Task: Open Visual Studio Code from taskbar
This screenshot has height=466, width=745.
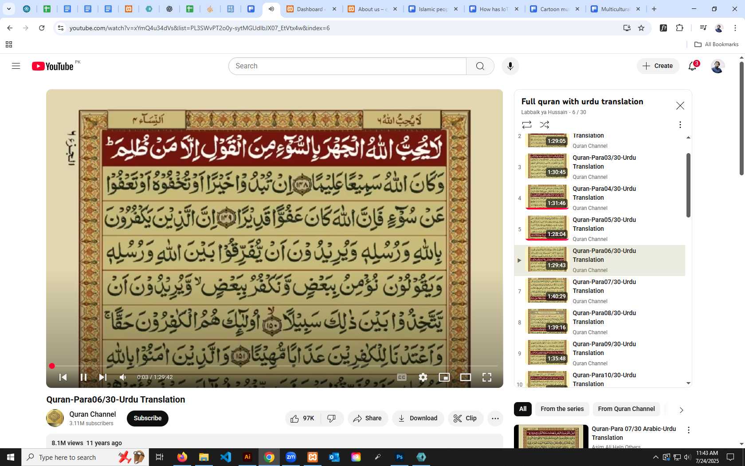Action: pos(226,457)
